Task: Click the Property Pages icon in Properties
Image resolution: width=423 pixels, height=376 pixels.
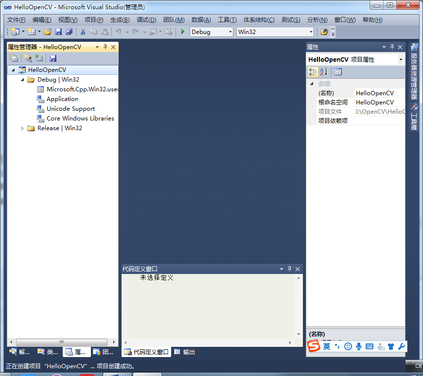Action: pos(338,72)
